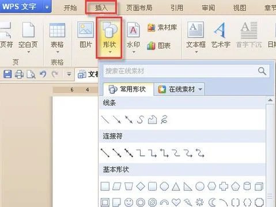Select the diamond in 基本形状

pyautogui.click(x=141, y=186)
